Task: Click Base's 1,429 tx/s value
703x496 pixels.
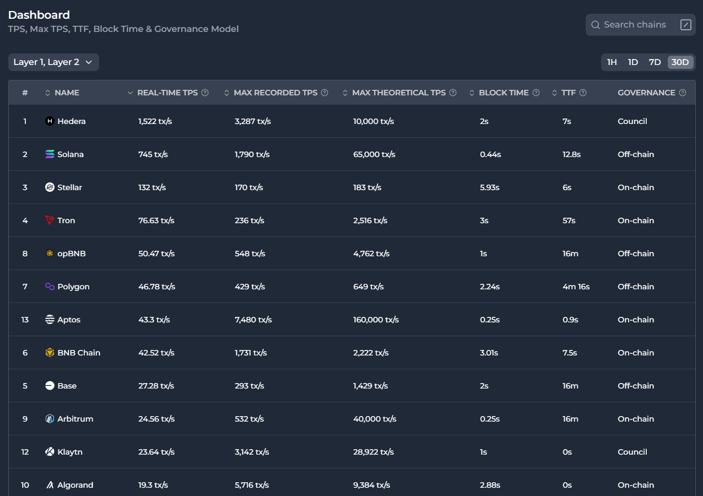Action: tap(370, 386)
